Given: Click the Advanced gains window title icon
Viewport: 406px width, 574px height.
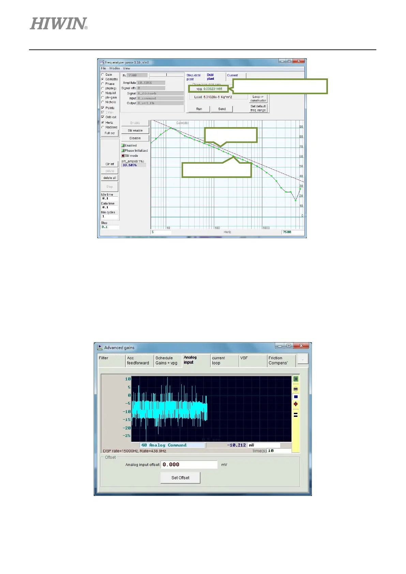Looking at the screenshot, I should [100, 347].
